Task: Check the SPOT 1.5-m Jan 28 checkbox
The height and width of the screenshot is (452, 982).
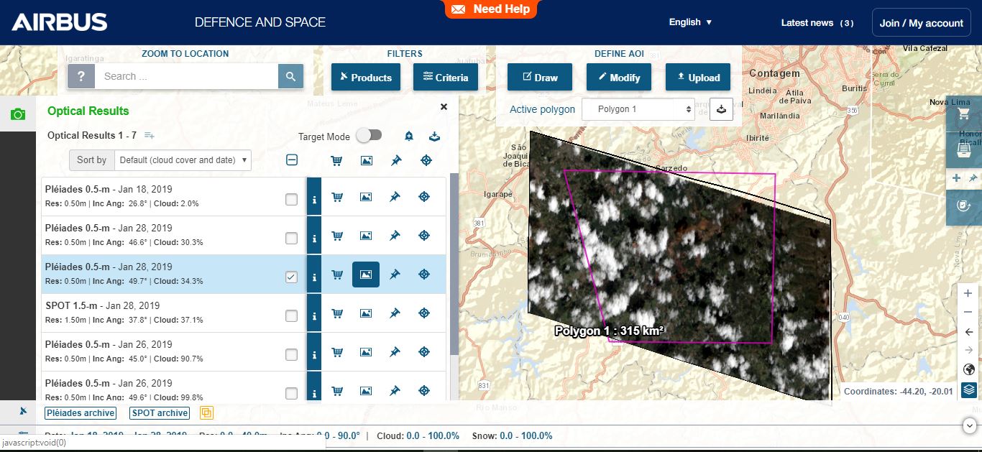Action: pyautogui.click(x=291, y=315)
